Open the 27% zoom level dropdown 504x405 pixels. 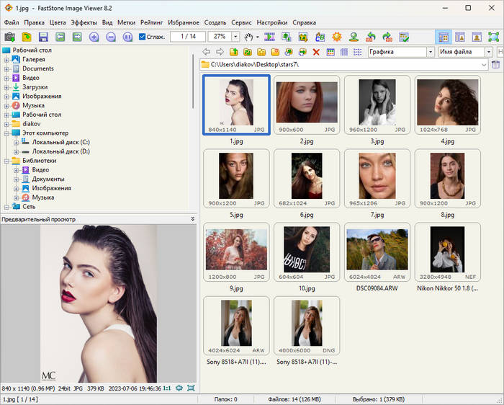pyautogui.click(x=236, y=37)
